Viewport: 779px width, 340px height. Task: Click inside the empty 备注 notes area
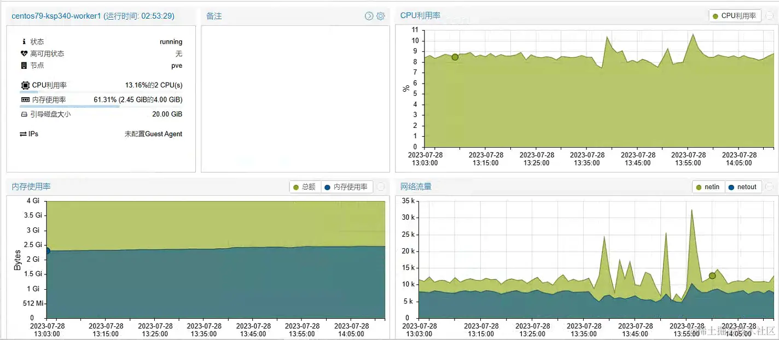tap(295, 98)
